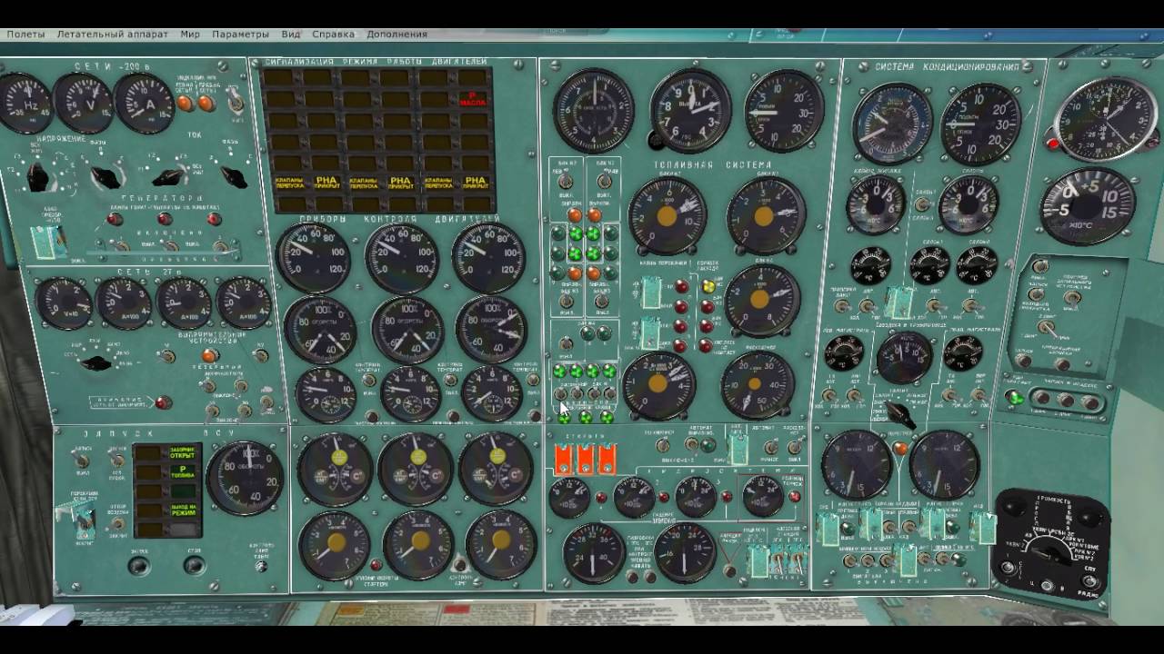Click the РАСХОДОМЕР fuel flow gauge

tap(757, 382)
